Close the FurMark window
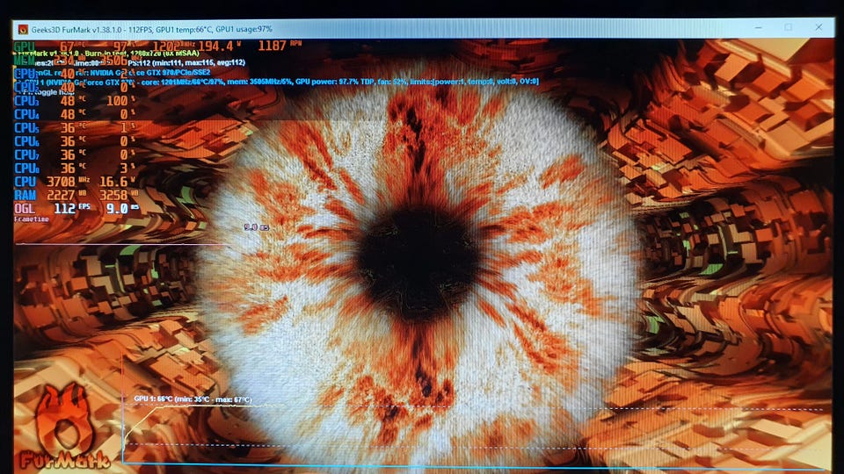844x474 pixels. 819,27
